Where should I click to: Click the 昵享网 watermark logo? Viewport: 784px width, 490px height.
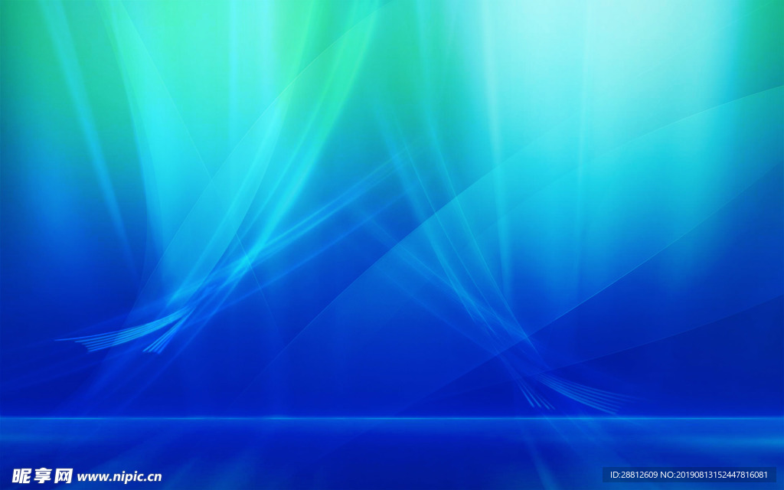[42, 475]
